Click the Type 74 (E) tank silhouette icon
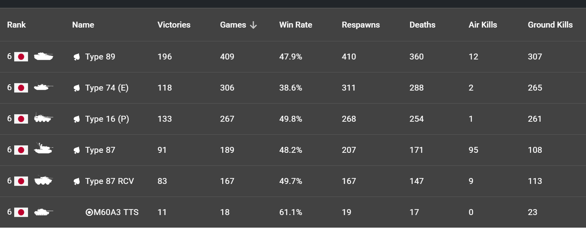The image size is (586, 230). pos(43,88)
